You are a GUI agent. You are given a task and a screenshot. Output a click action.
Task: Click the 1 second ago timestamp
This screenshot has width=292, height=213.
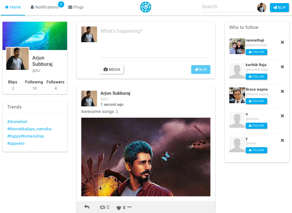pos(112,104)
